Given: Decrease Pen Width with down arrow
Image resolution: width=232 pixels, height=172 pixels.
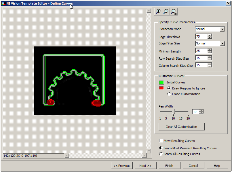Looking at the screenshot, I should point(201,113).
